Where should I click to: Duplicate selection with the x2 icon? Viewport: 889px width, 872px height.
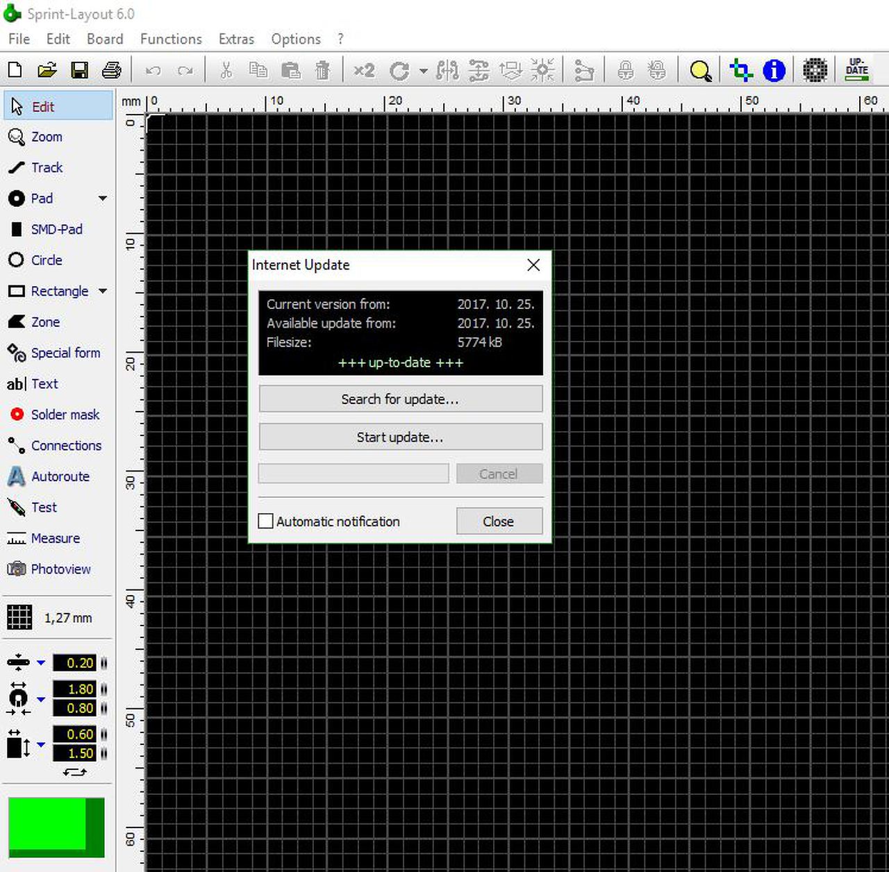point(364,70)
